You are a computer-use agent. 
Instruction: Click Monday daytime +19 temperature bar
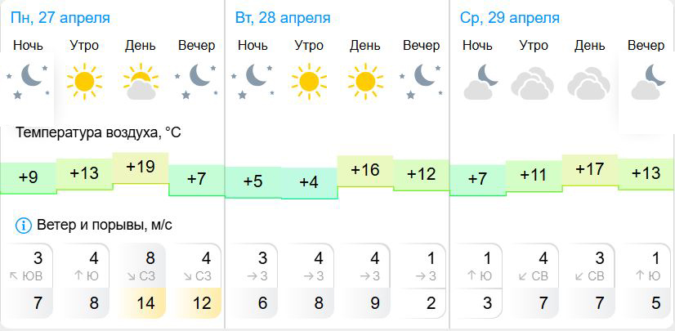141,168
